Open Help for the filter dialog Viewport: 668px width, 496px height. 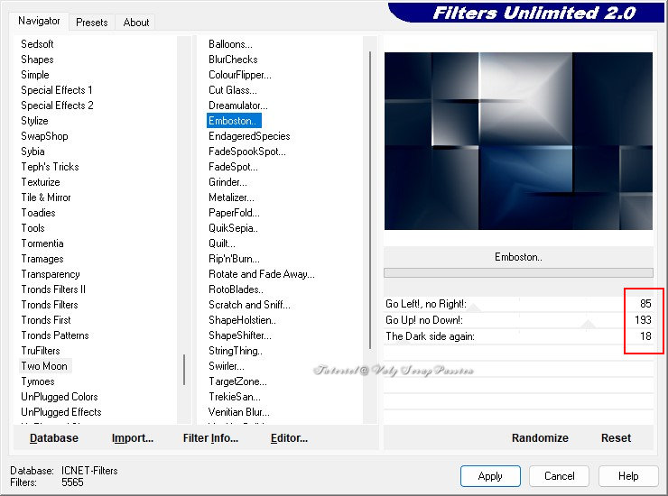coord(628,476)
